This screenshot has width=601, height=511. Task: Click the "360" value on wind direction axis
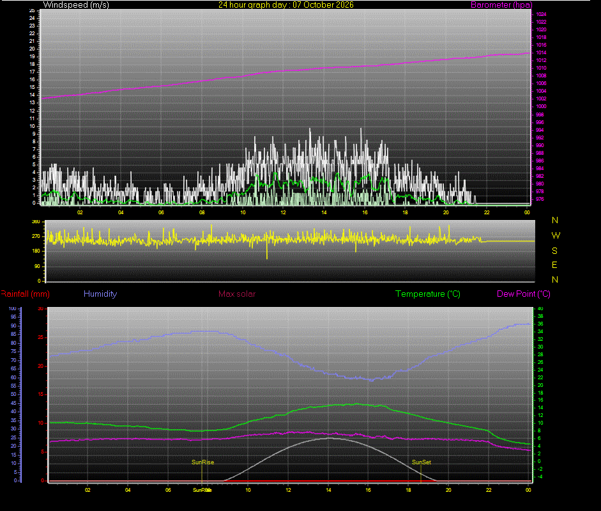click(36, 221)
